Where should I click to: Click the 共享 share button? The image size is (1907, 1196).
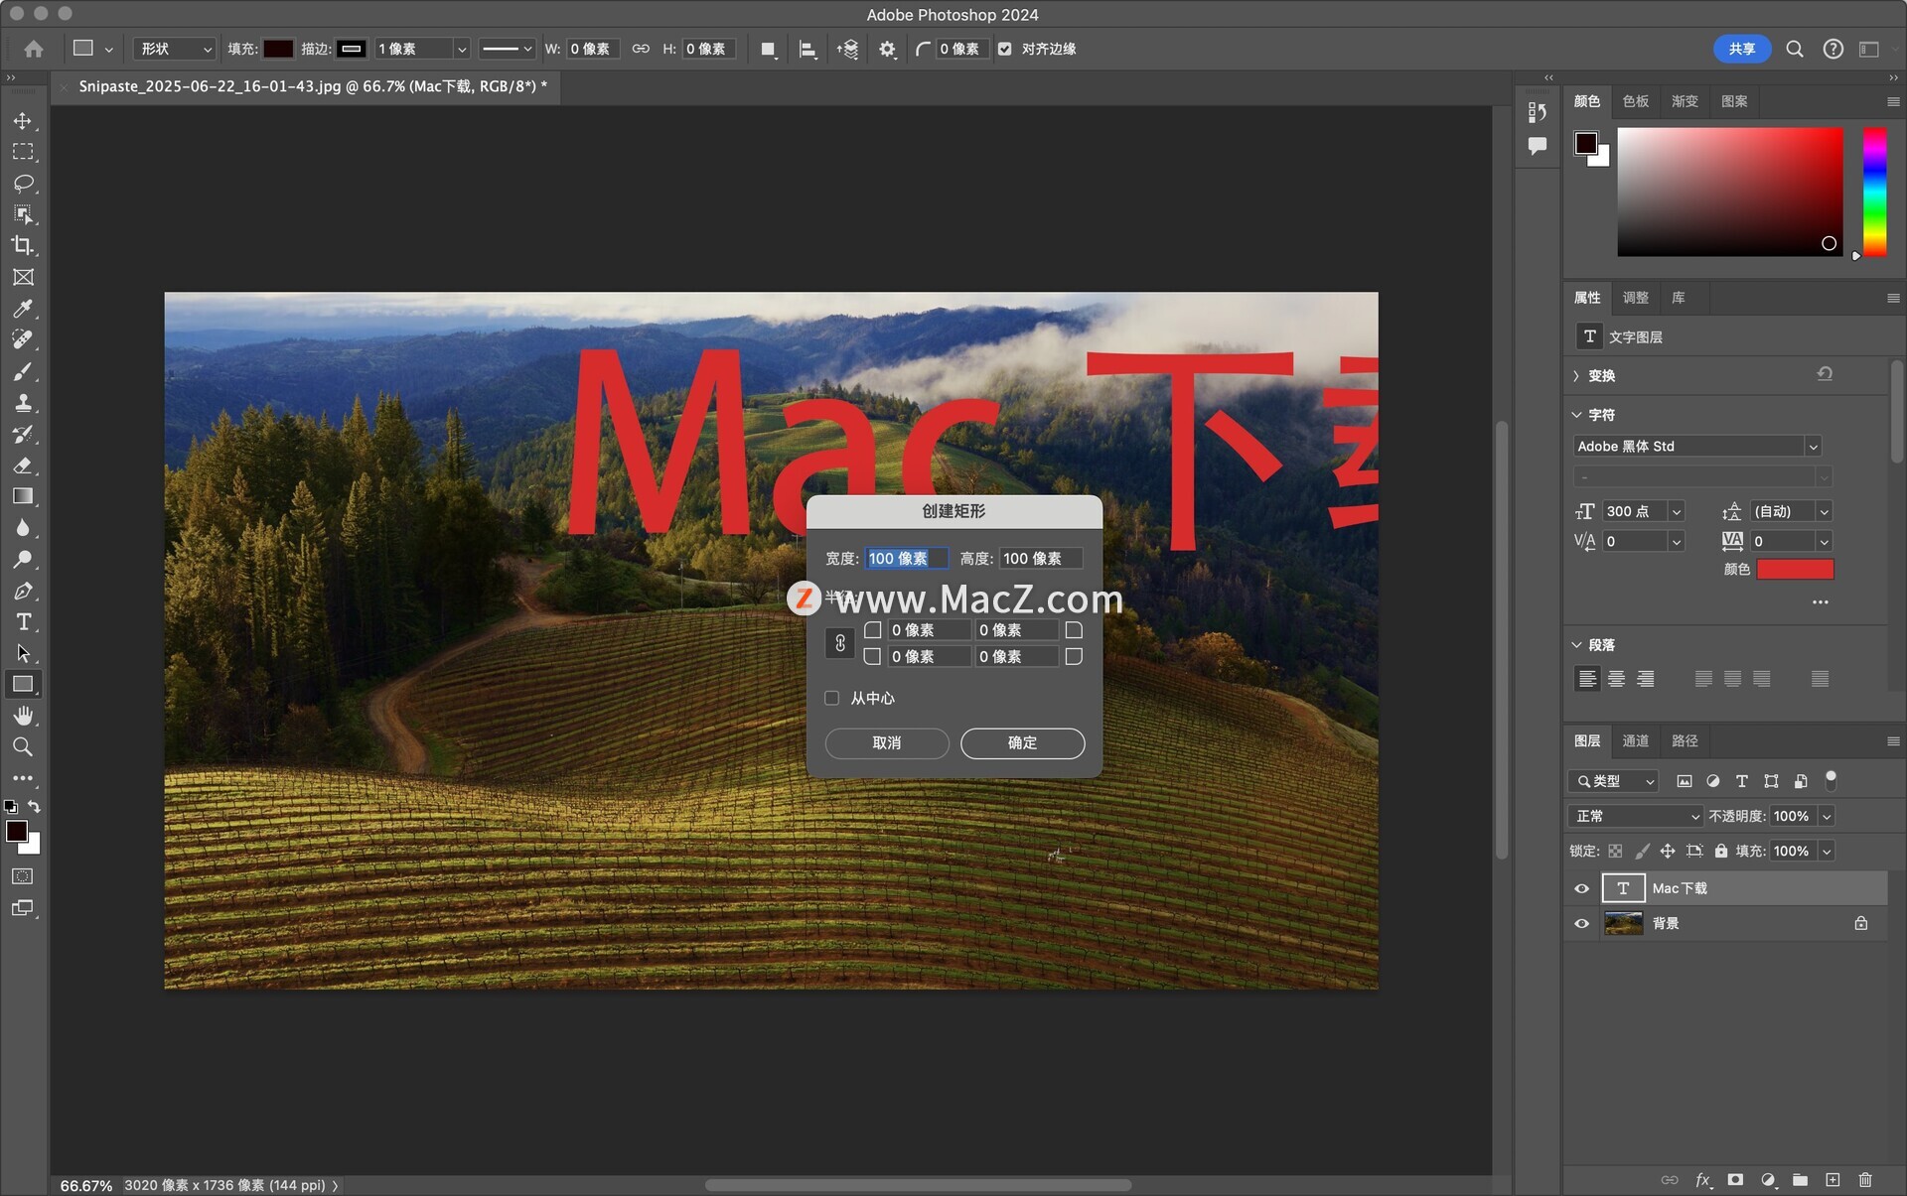pos(1742,49)
